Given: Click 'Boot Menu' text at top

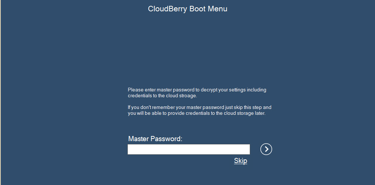Looking at the screenshot, I should pyautogui.click(x=208, y=9).
